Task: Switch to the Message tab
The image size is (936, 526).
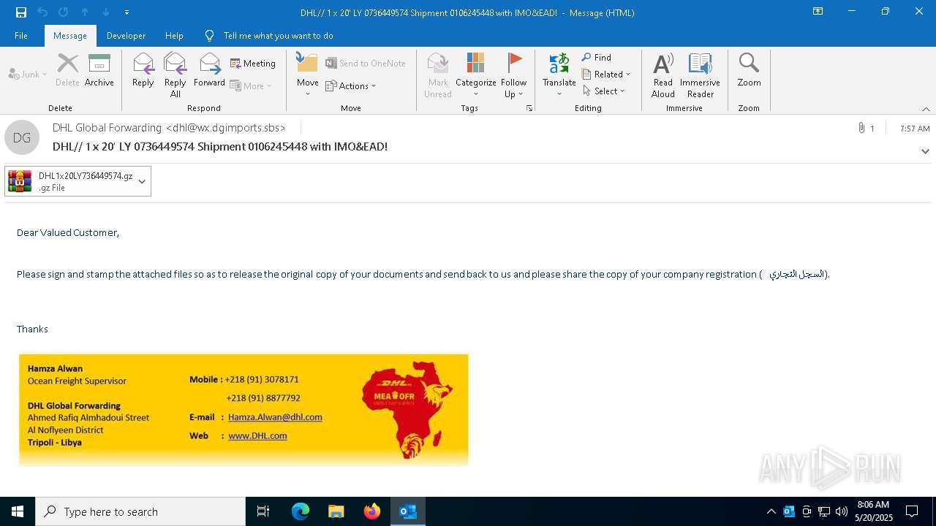Action: click(70, 35)
